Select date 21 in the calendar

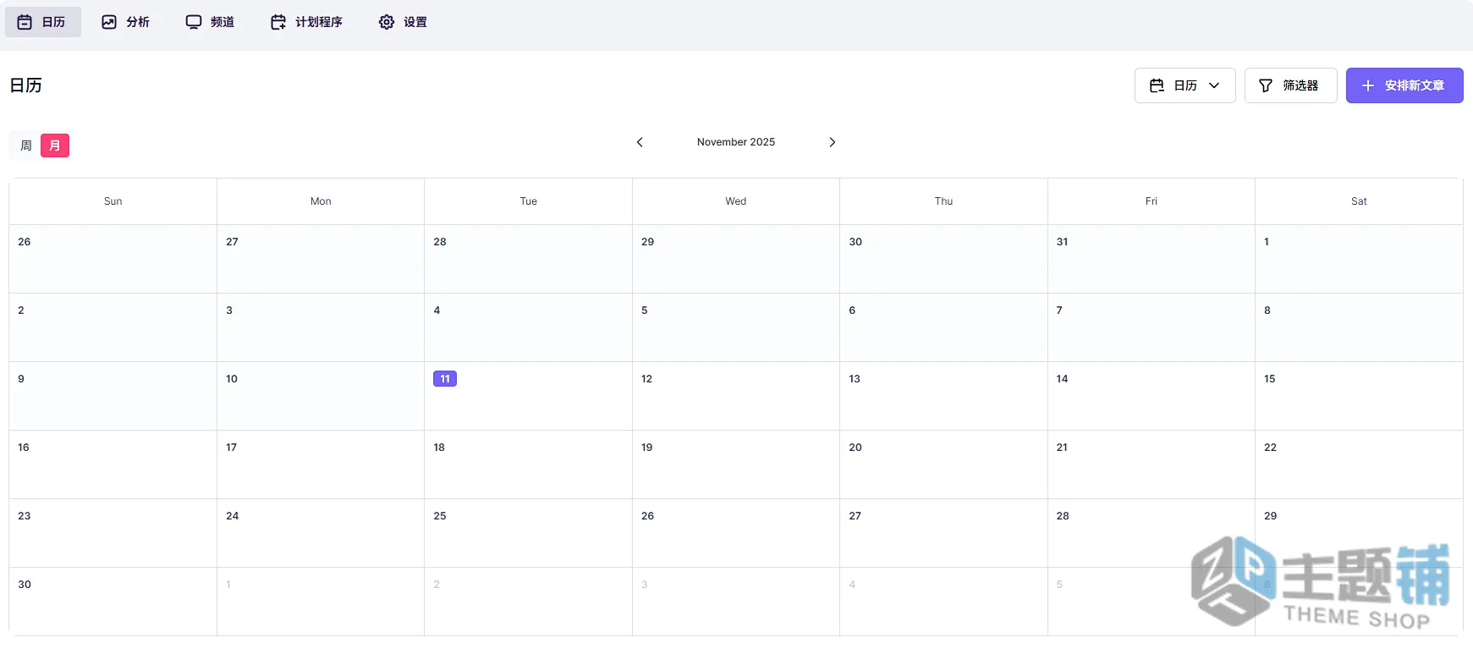coord(1151,464)
